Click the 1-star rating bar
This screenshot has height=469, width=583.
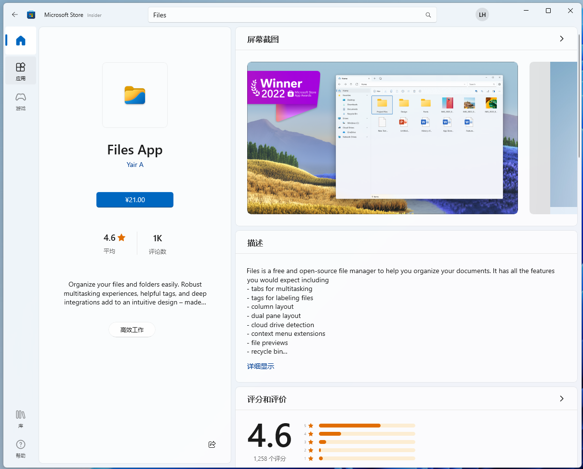(367, 458)
